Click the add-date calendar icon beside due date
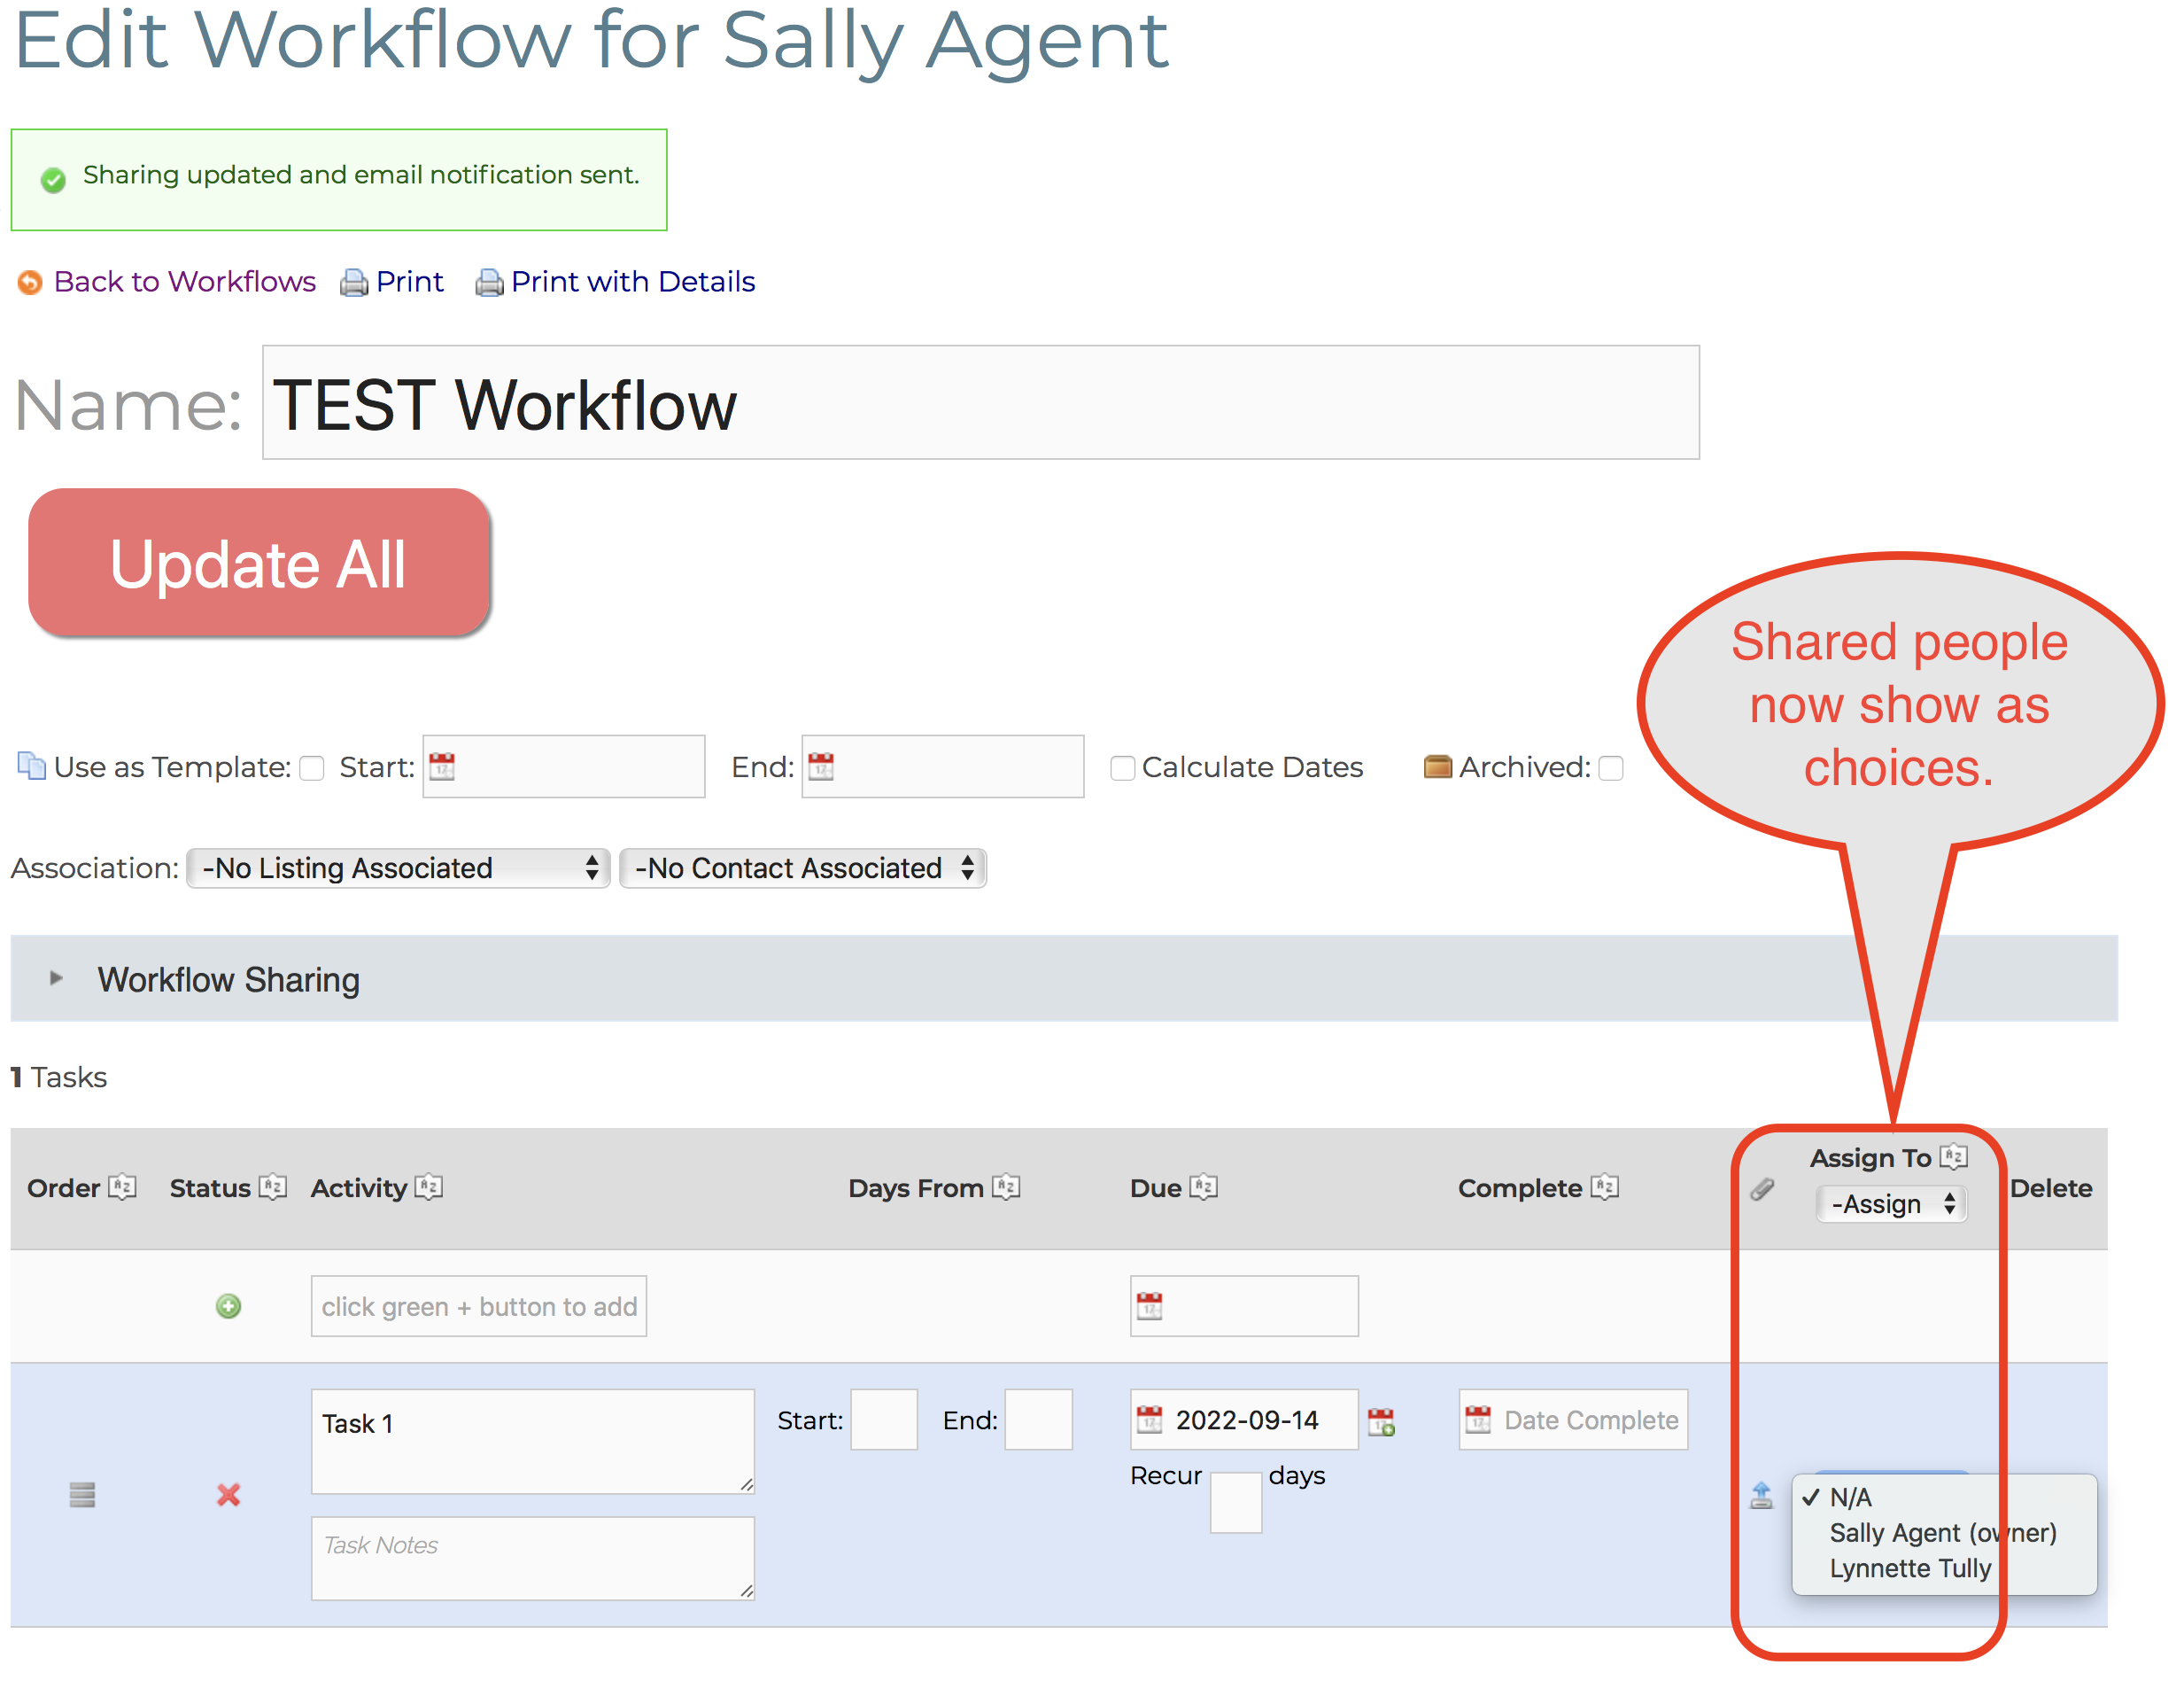Image resolution: width=2184 pixels, height=1696 pixels. pos(1381,1420)
